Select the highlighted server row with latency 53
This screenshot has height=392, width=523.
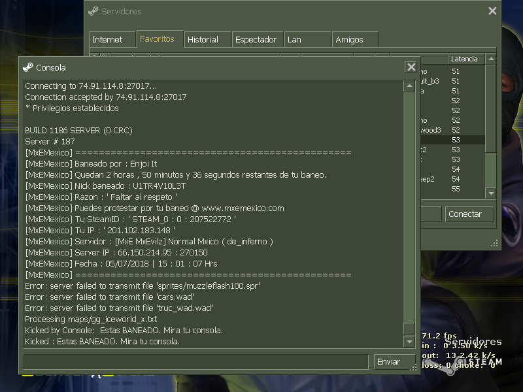click(x=452, y=140)
